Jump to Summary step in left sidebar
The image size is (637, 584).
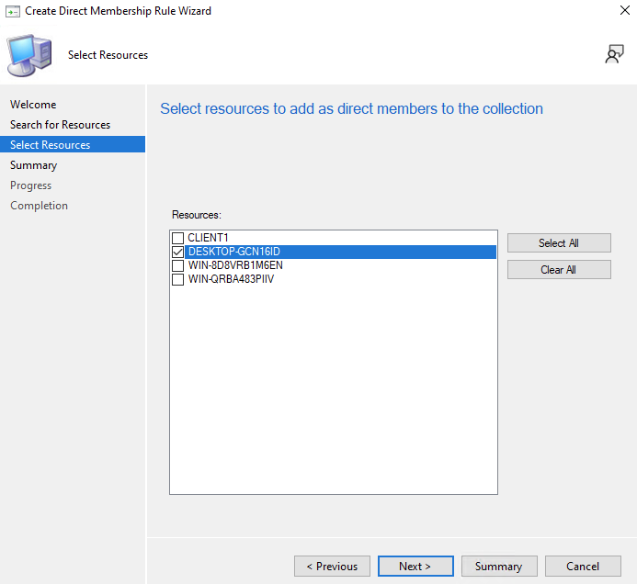pos(34,165)
